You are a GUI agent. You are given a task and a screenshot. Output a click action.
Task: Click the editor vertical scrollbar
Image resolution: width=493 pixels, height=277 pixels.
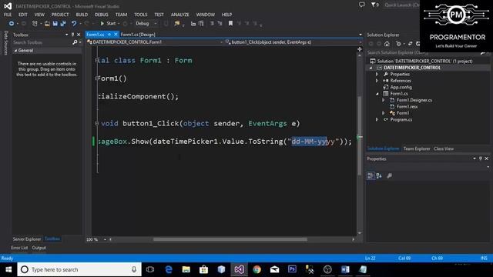click(360, 135)
